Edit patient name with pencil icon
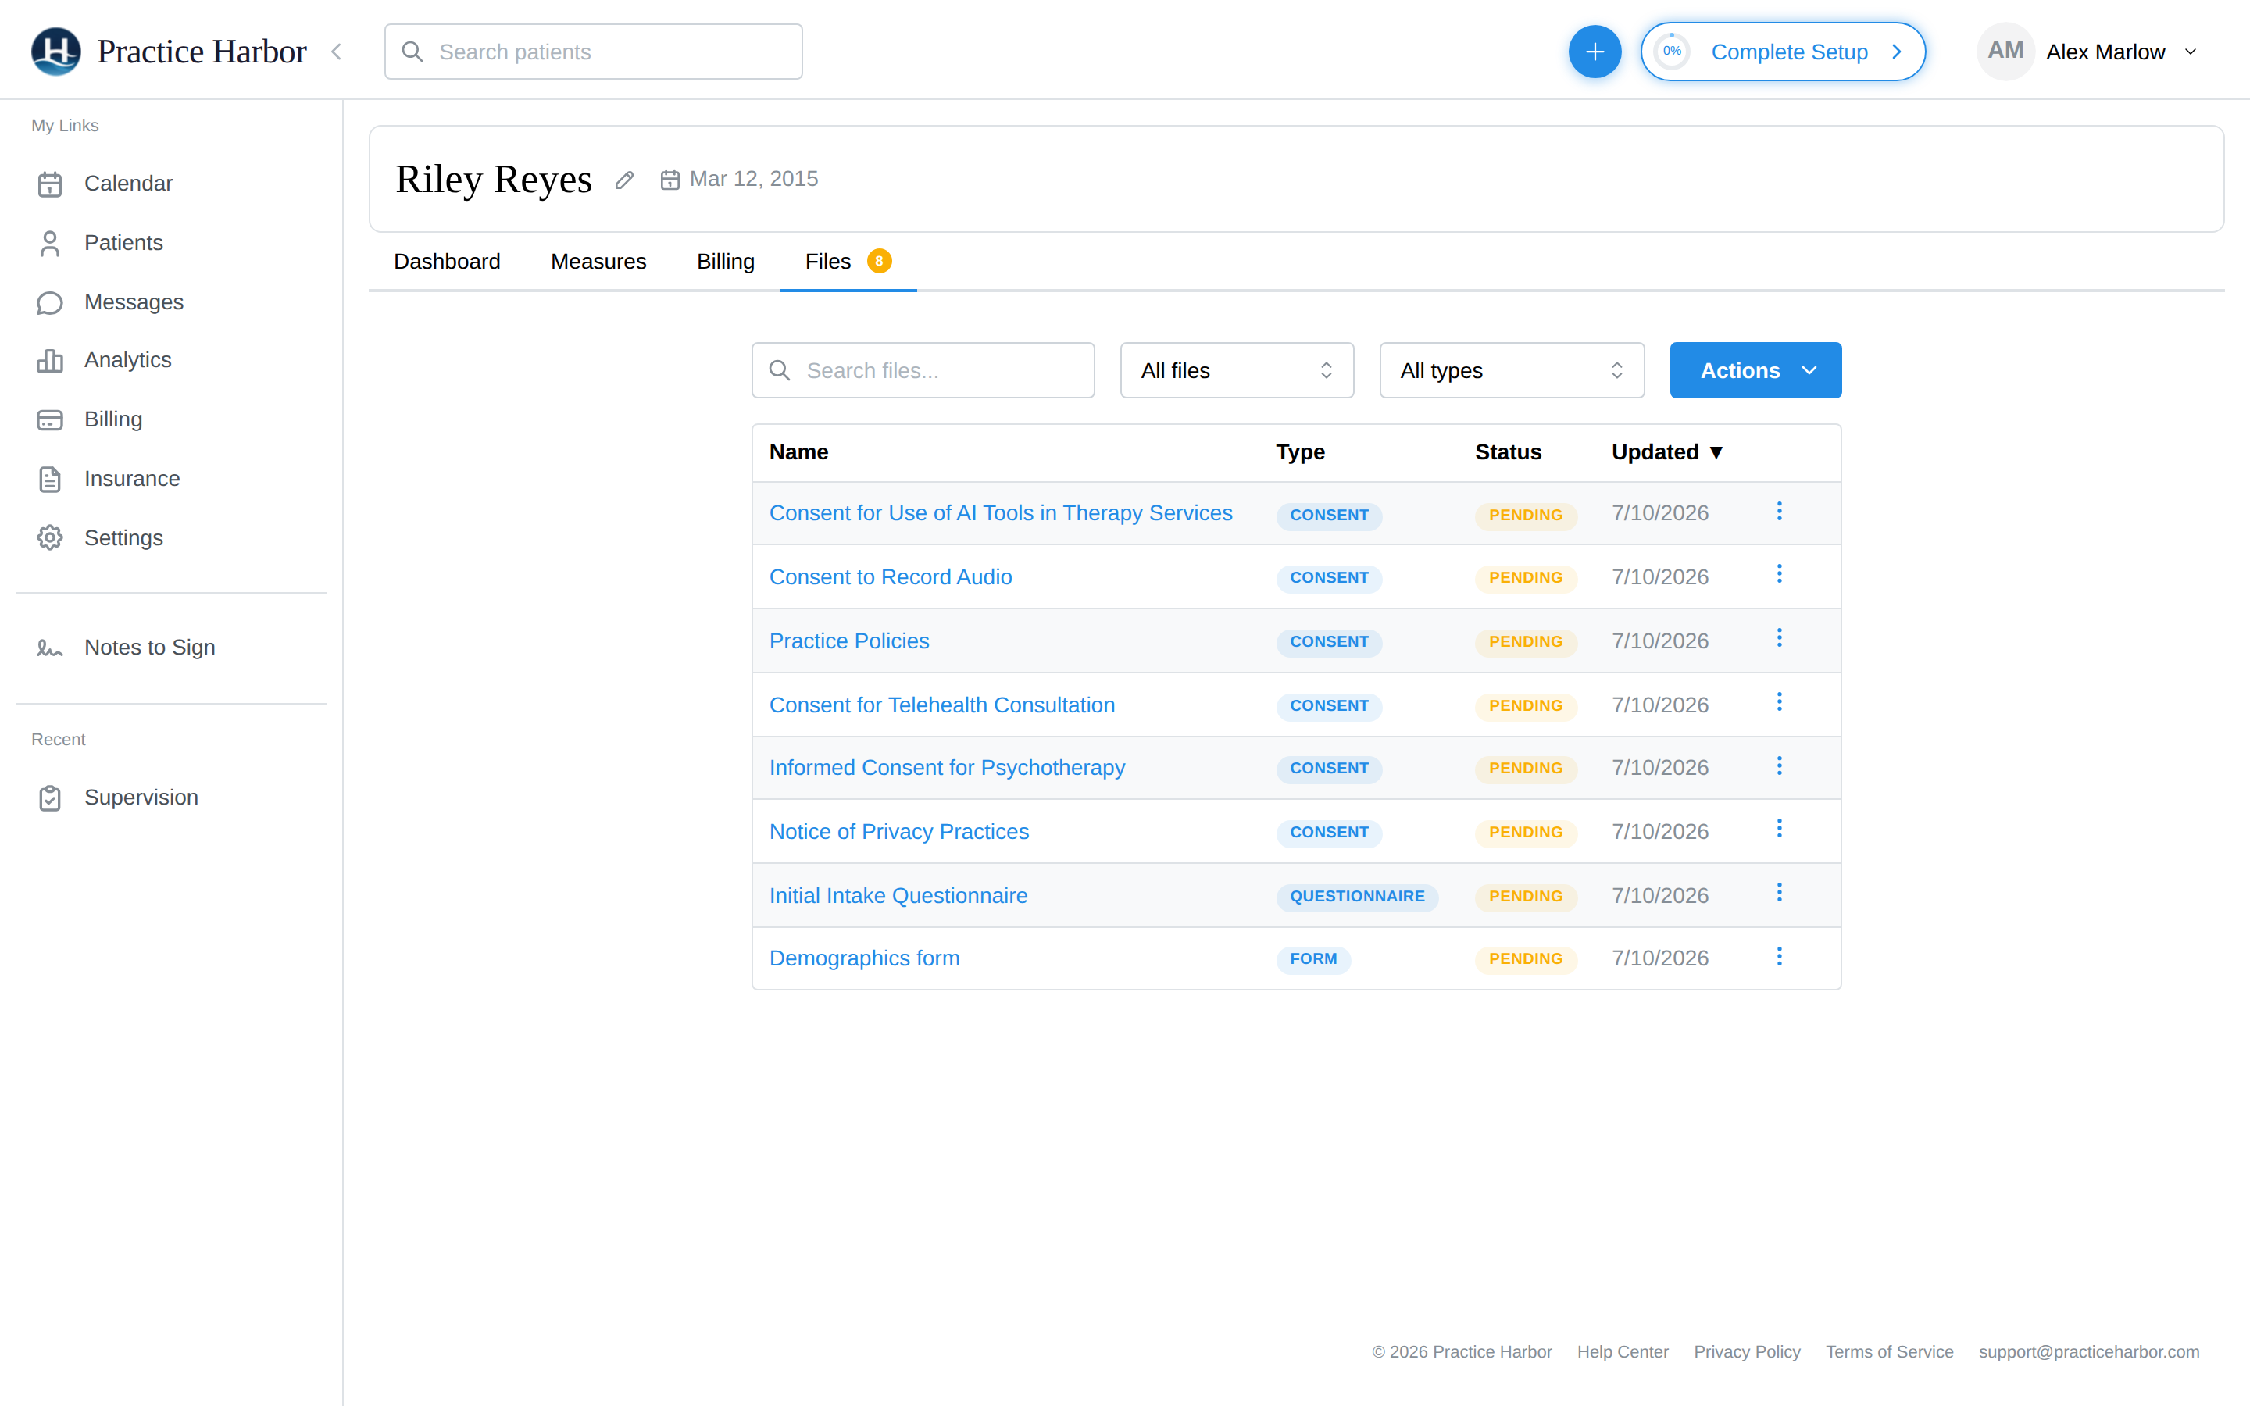 (x=625, y=180)
